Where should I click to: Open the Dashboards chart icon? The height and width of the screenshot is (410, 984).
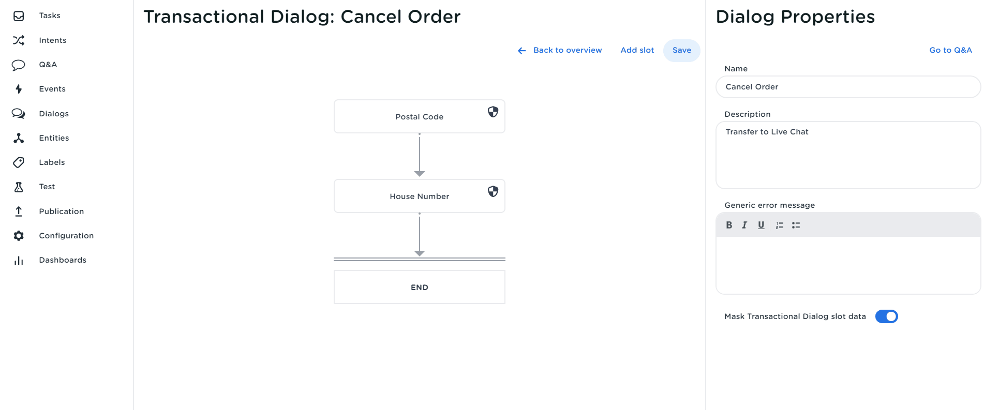[x=19, y=260]
